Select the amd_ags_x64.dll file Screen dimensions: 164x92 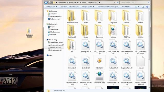[86, 46]
